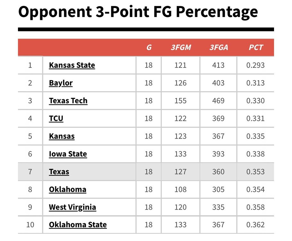This screenshot has height=241, width=292.
Task: Click the Texas Tech team link
Action: click(x=68, y=101)
